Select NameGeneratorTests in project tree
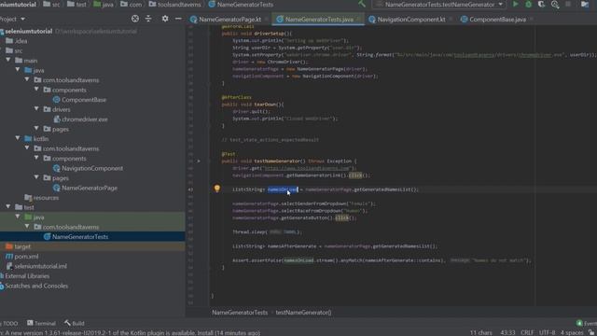 click(80, 236)
